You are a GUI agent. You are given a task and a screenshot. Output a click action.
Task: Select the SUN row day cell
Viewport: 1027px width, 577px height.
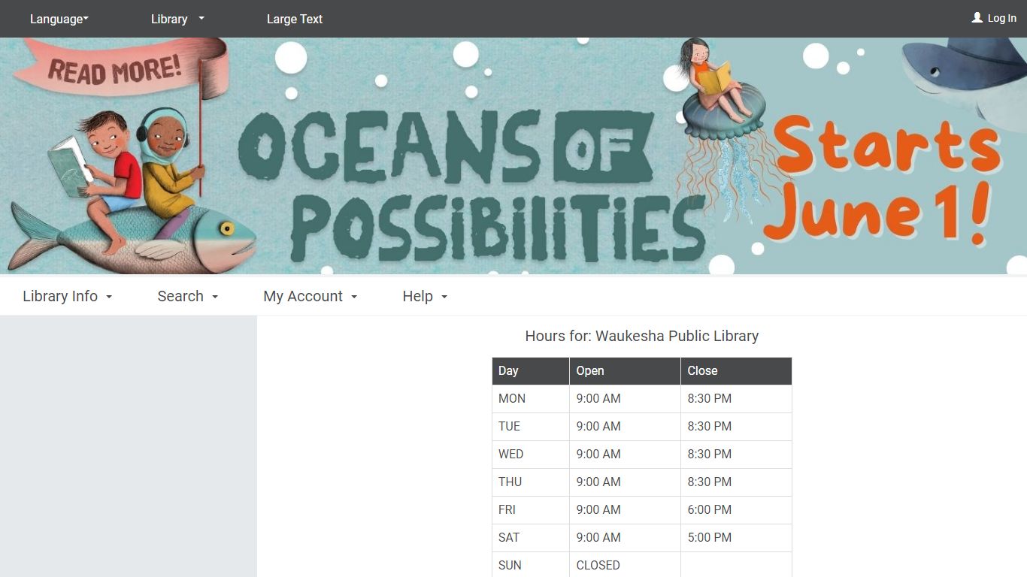tap(531, 565)
